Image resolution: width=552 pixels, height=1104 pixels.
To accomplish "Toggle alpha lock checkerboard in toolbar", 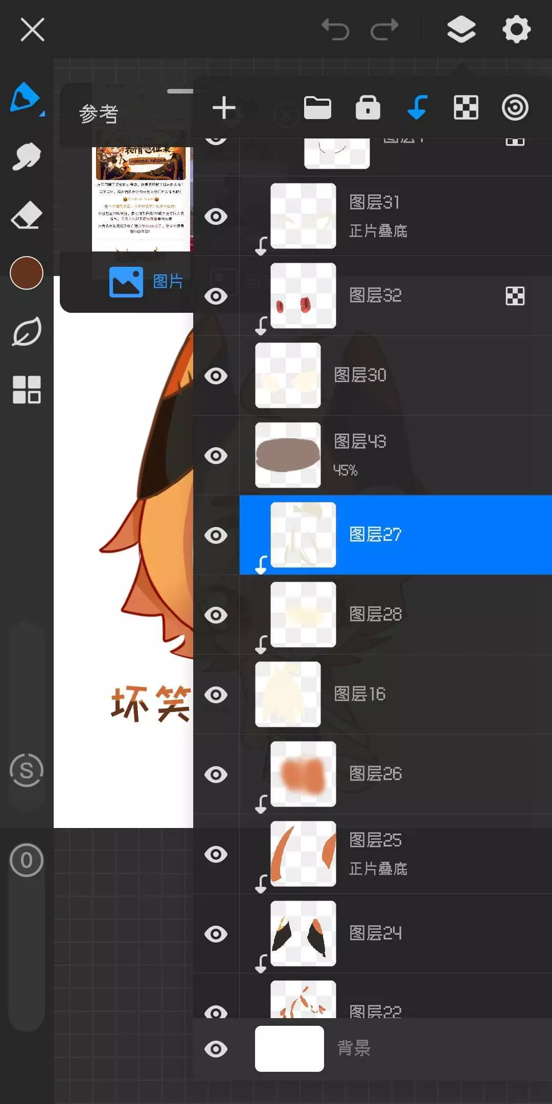I will 466,108.
